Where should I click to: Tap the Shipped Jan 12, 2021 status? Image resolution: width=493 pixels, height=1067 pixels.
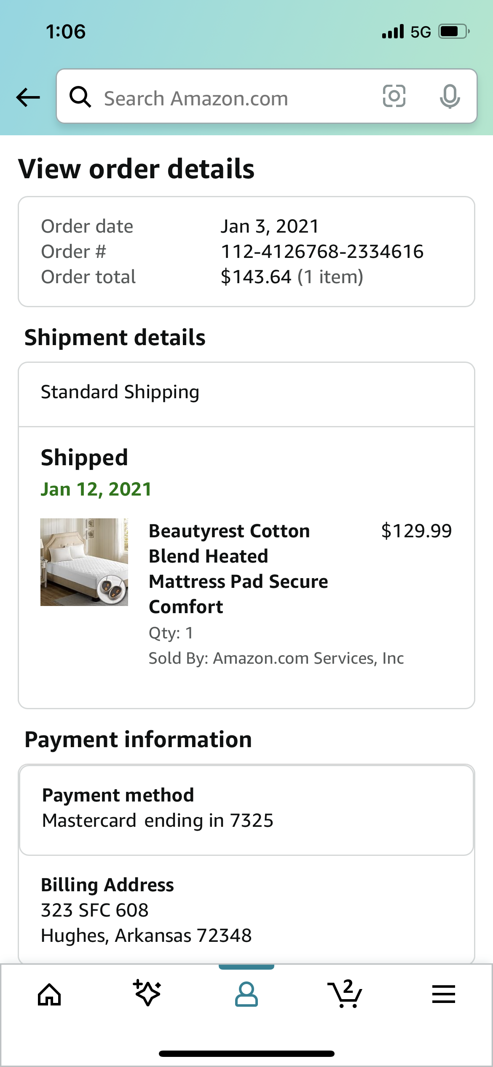[96, 473]
